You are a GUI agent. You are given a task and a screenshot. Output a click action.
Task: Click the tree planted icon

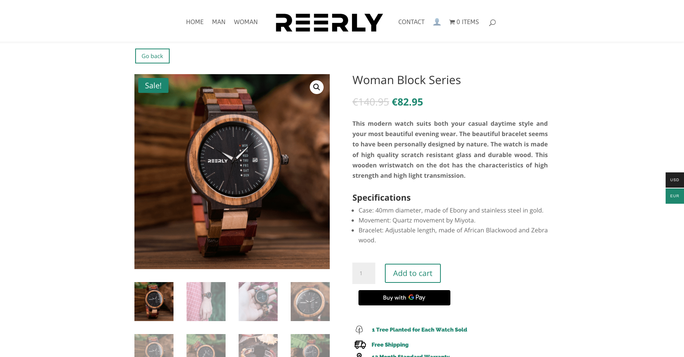coord(359,329)
